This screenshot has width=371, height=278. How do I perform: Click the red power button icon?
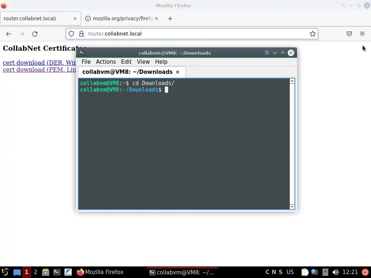tap(366, 272)
